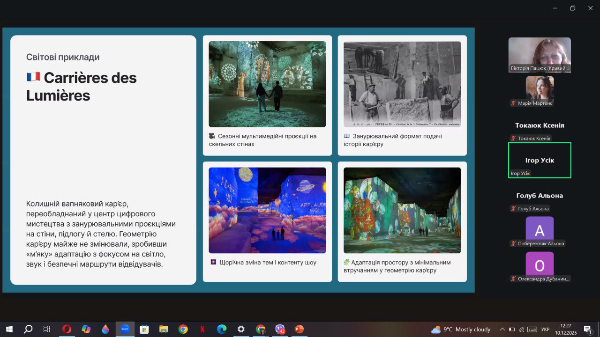The image size is (600, 337).
Task: Click Побережняк Альона avatar tile
Action: click(x=540, y=230)
